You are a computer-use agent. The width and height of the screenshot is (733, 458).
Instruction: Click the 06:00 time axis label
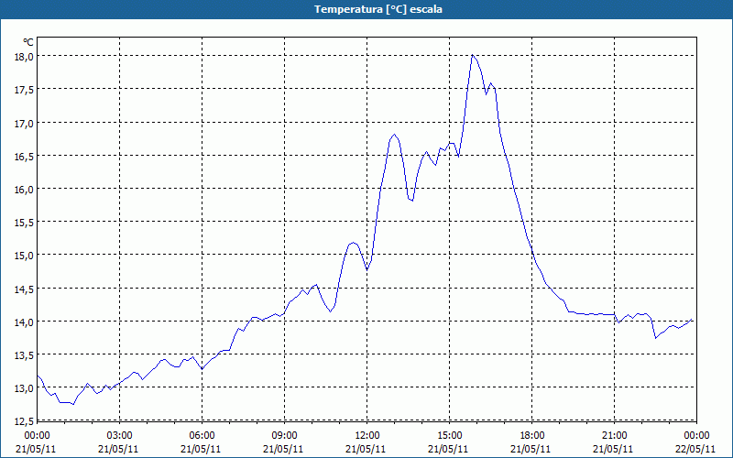(202, 436)
